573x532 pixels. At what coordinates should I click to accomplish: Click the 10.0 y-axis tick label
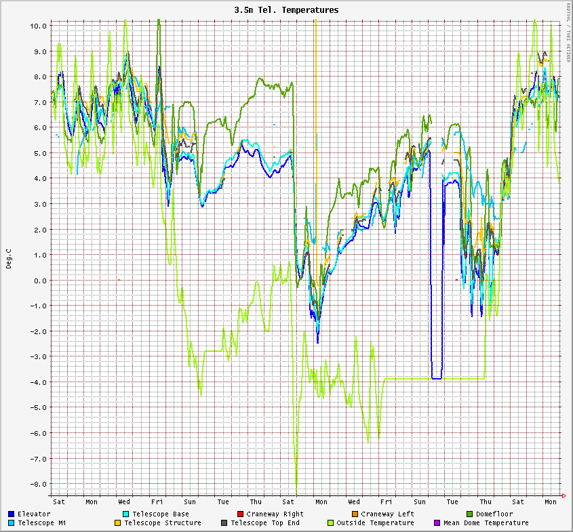click(x=39, y=26)
